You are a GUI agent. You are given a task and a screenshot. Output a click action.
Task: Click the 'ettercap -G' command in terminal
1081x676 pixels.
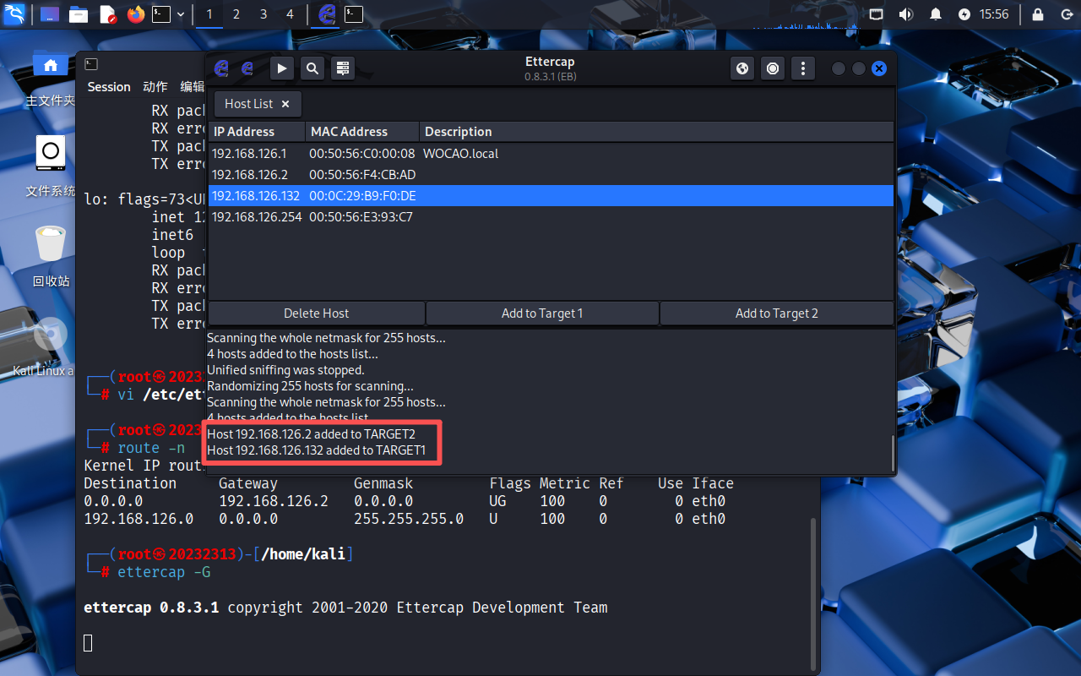[x=164, y=572]
